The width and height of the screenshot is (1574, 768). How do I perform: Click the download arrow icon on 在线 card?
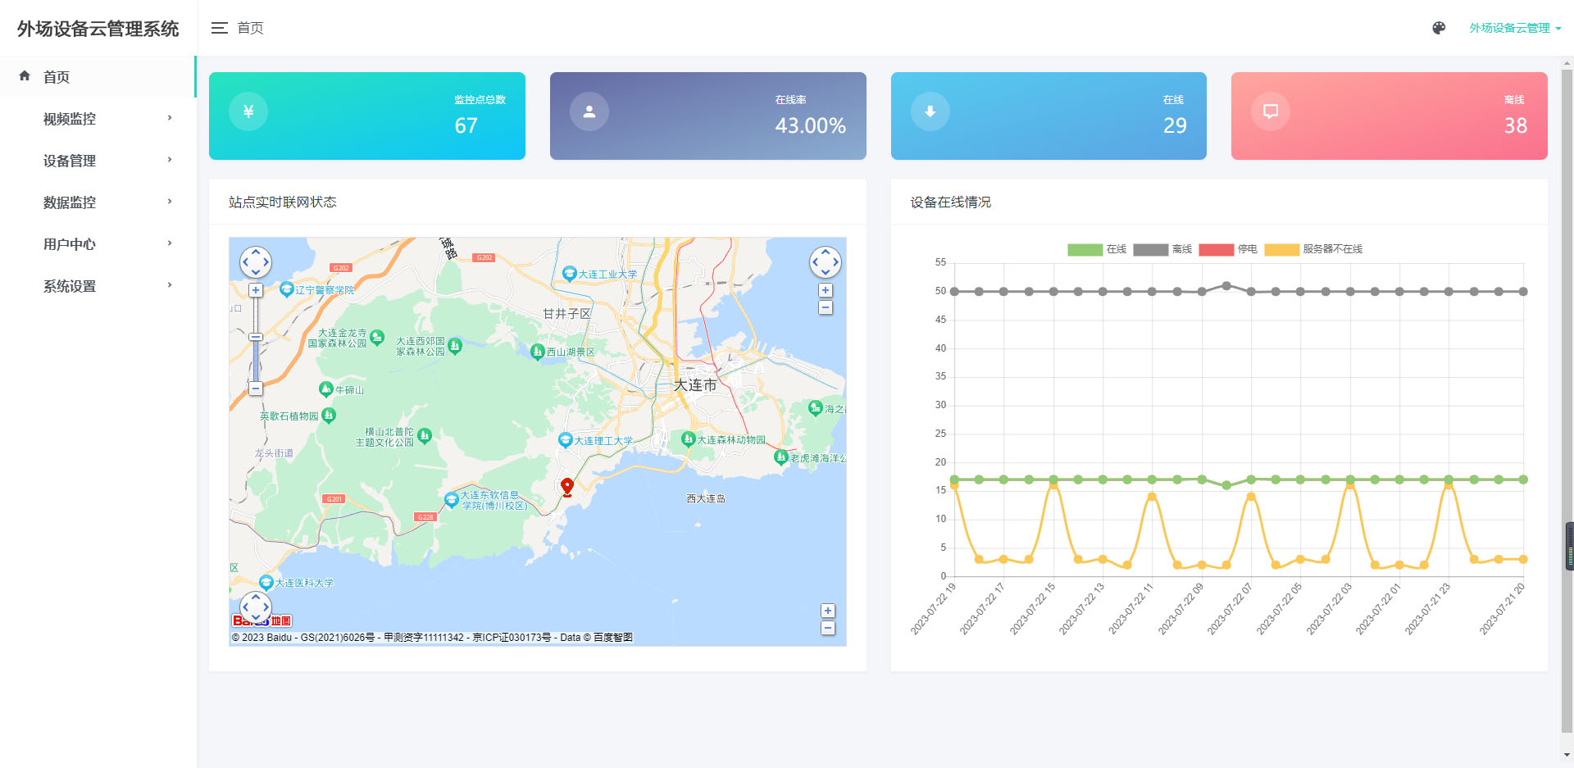[930, 111]
